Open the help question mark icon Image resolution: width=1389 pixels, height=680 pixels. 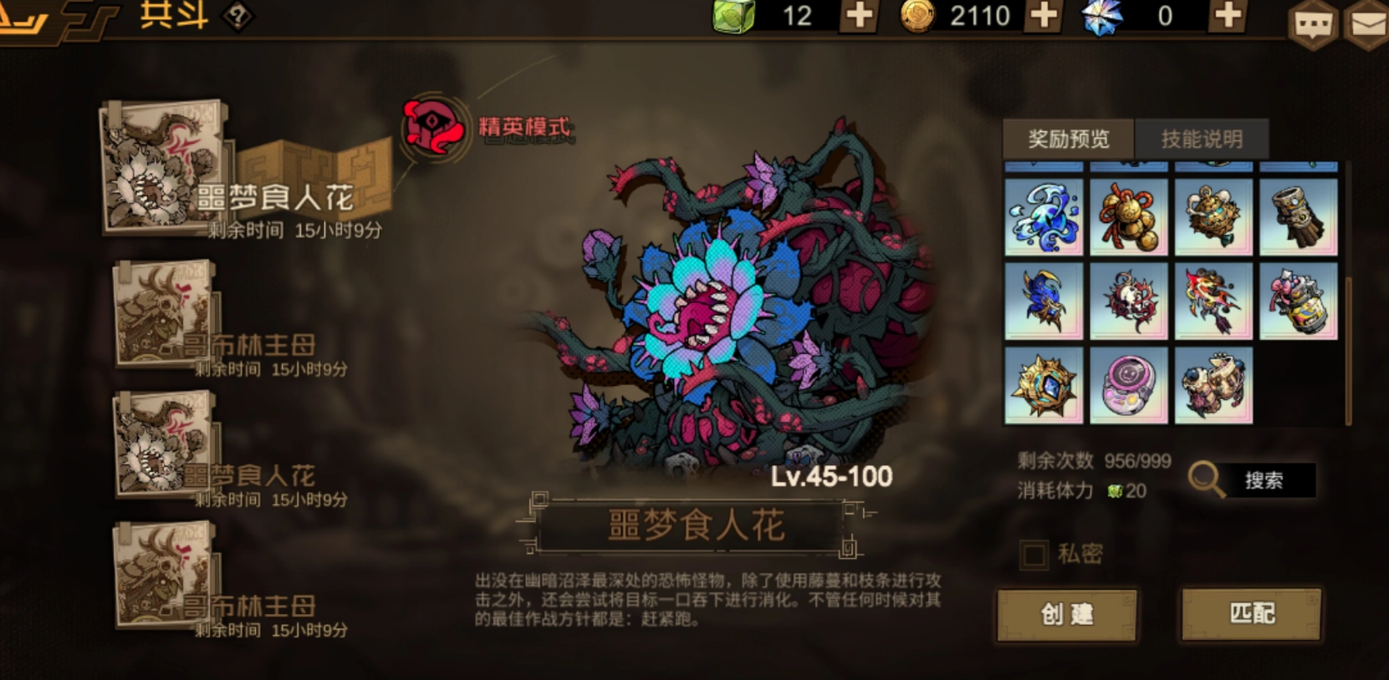click(x=238, y=16)
